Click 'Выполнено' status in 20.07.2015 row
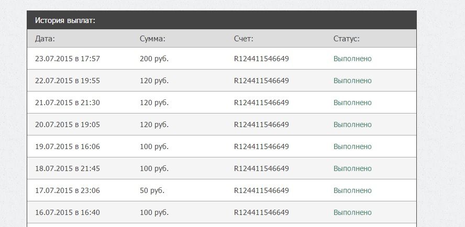 coord(352,124)
